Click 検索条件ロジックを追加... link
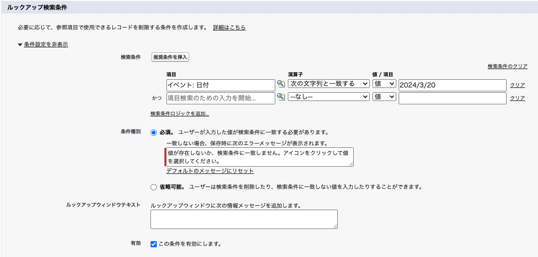538x257 pixels. [x=180, y=114]
